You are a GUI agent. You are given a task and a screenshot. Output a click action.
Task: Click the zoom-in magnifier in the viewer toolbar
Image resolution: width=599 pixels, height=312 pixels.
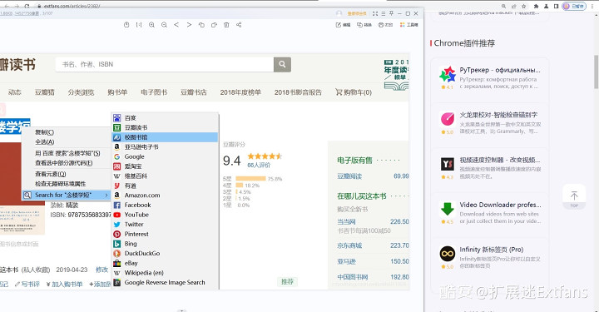click(151, 25)
